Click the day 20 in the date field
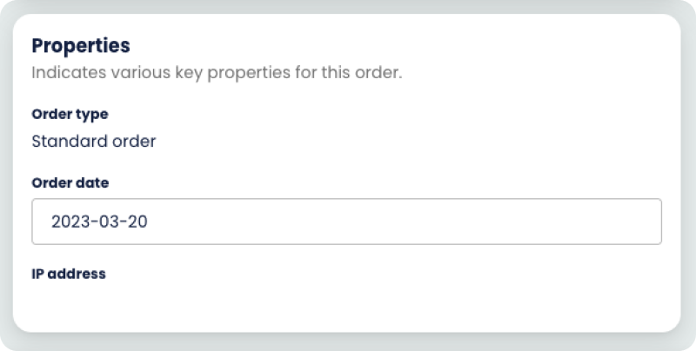Image resolution: width=696 pixels, height=351 pixels. point(136,222)
